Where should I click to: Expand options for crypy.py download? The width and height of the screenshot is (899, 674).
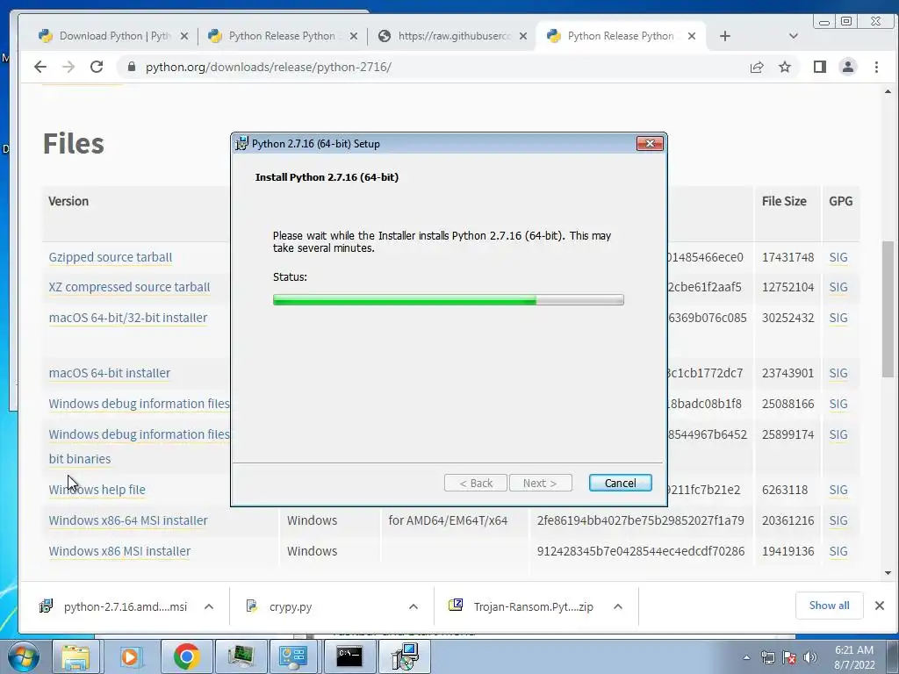413,606
